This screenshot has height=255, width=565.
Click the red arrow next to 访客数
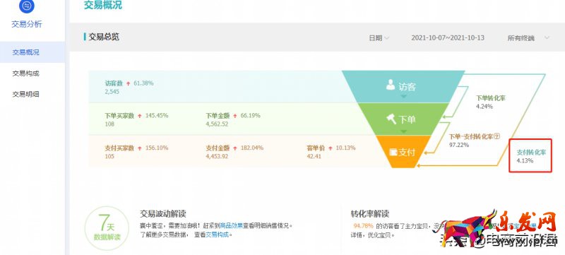129,83
